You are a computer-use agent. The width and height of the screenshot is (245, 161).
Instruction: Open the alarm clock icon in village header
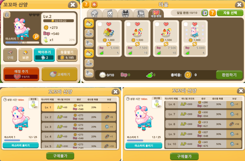(94, 4)
